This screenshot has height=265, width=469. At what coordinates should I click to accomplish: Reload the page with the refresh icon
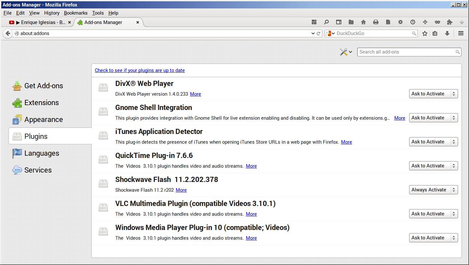(x=319, y=33)
